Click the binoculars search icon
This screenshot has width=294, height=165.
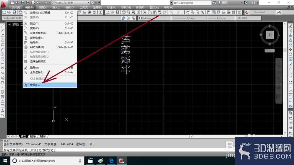tap(214, 3)
